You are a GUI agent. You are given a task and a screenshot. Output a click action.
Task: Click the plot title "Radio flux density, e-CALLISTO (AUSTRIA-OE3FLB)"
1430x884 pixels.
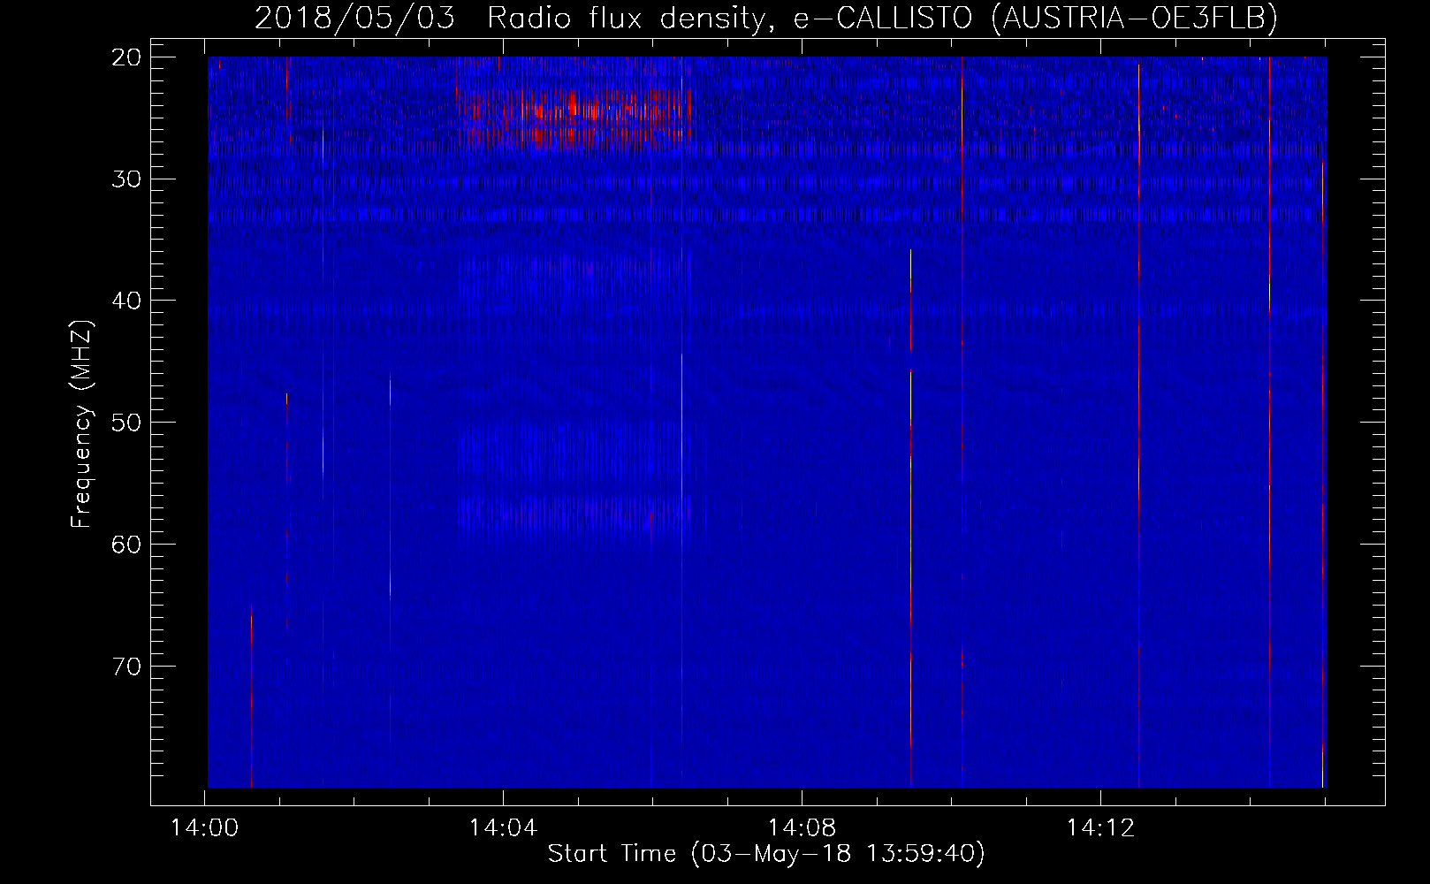[882, 18]
